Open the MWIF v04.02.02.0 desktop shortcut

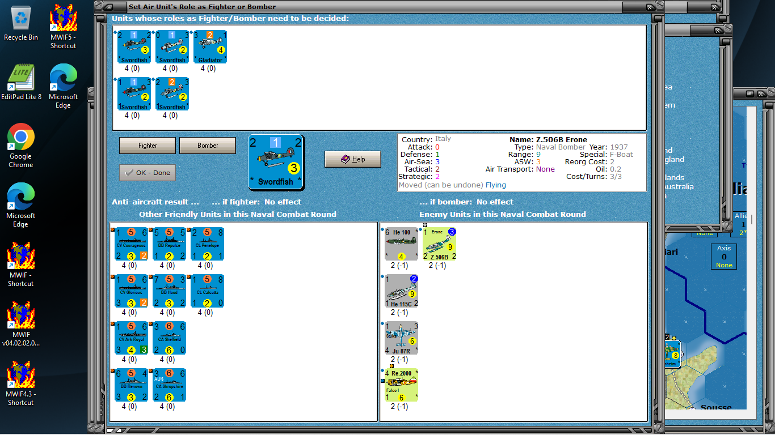pyautogui.click(x=21, y=324)
